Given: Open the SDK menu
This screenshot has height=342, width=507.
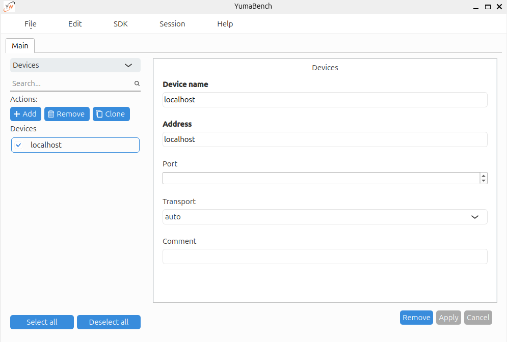Looking at the screenshot, I should point(121,24).
